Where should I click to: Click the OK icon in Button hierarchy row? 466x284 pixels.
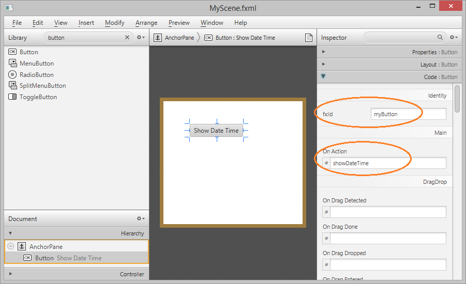[27, 258]
